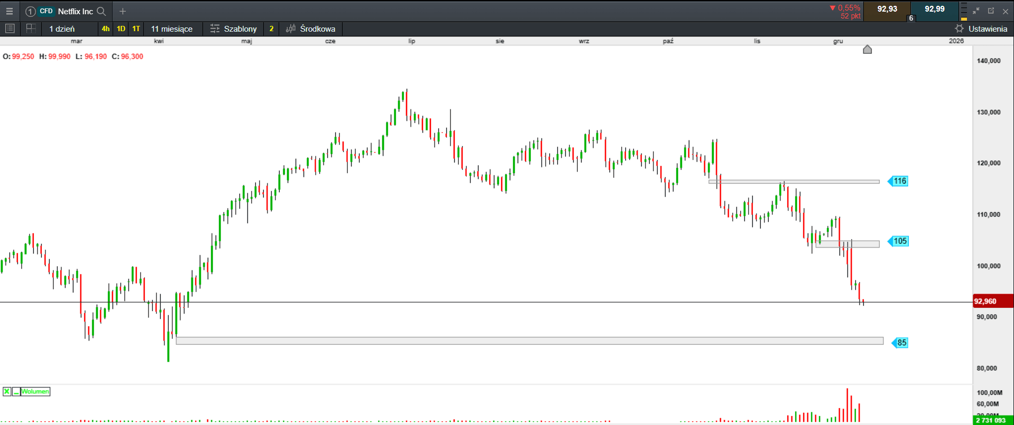Click the 116 price level label
Image resolution: width=1014 pixels, height=425 pixels.
(899, 181)
